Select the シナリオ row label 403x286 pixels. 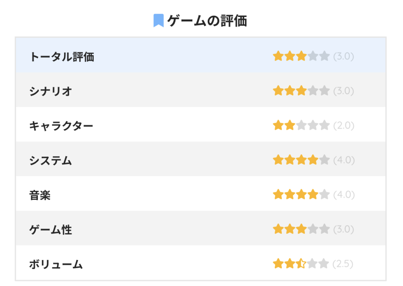pos(51,91)
